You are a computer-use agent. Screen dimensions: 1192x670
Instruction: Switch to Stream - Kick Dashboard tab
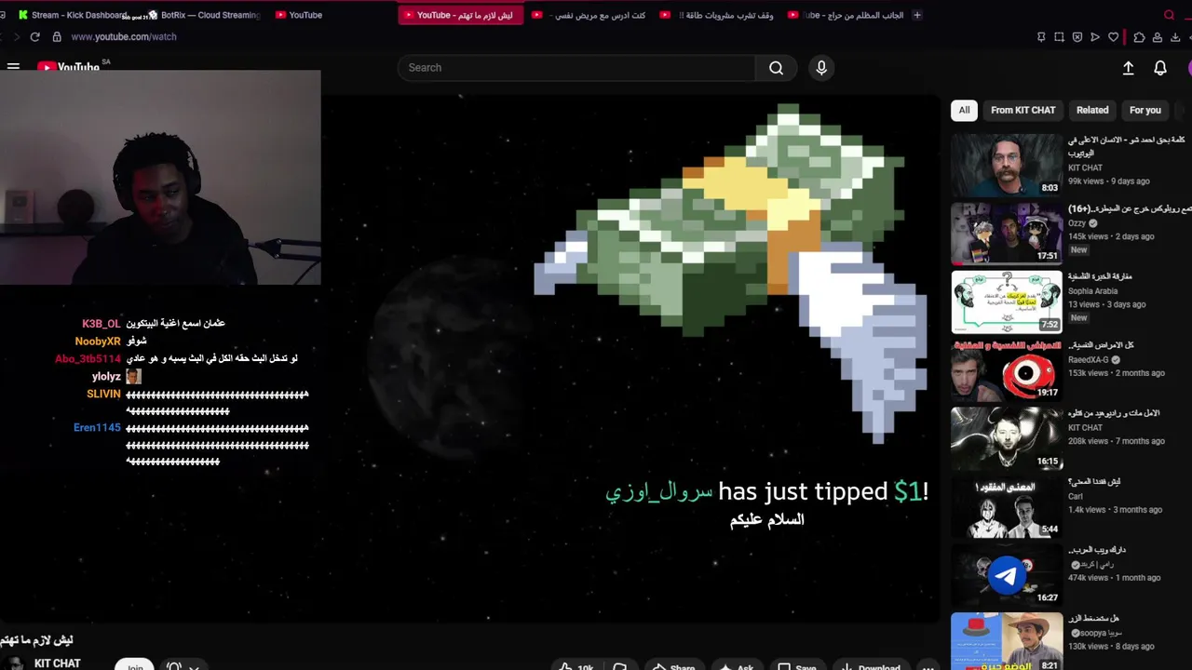point(73,15)
